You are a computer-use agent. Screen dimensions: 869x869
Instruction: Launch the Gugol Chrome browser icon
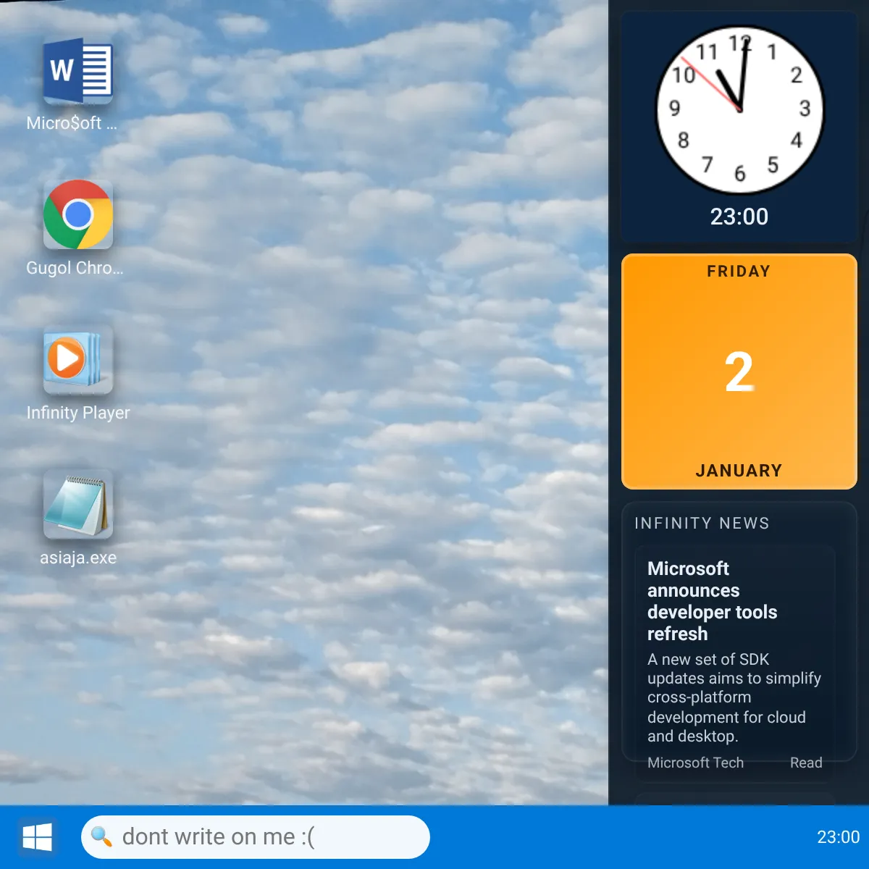(x=77, y=215)
